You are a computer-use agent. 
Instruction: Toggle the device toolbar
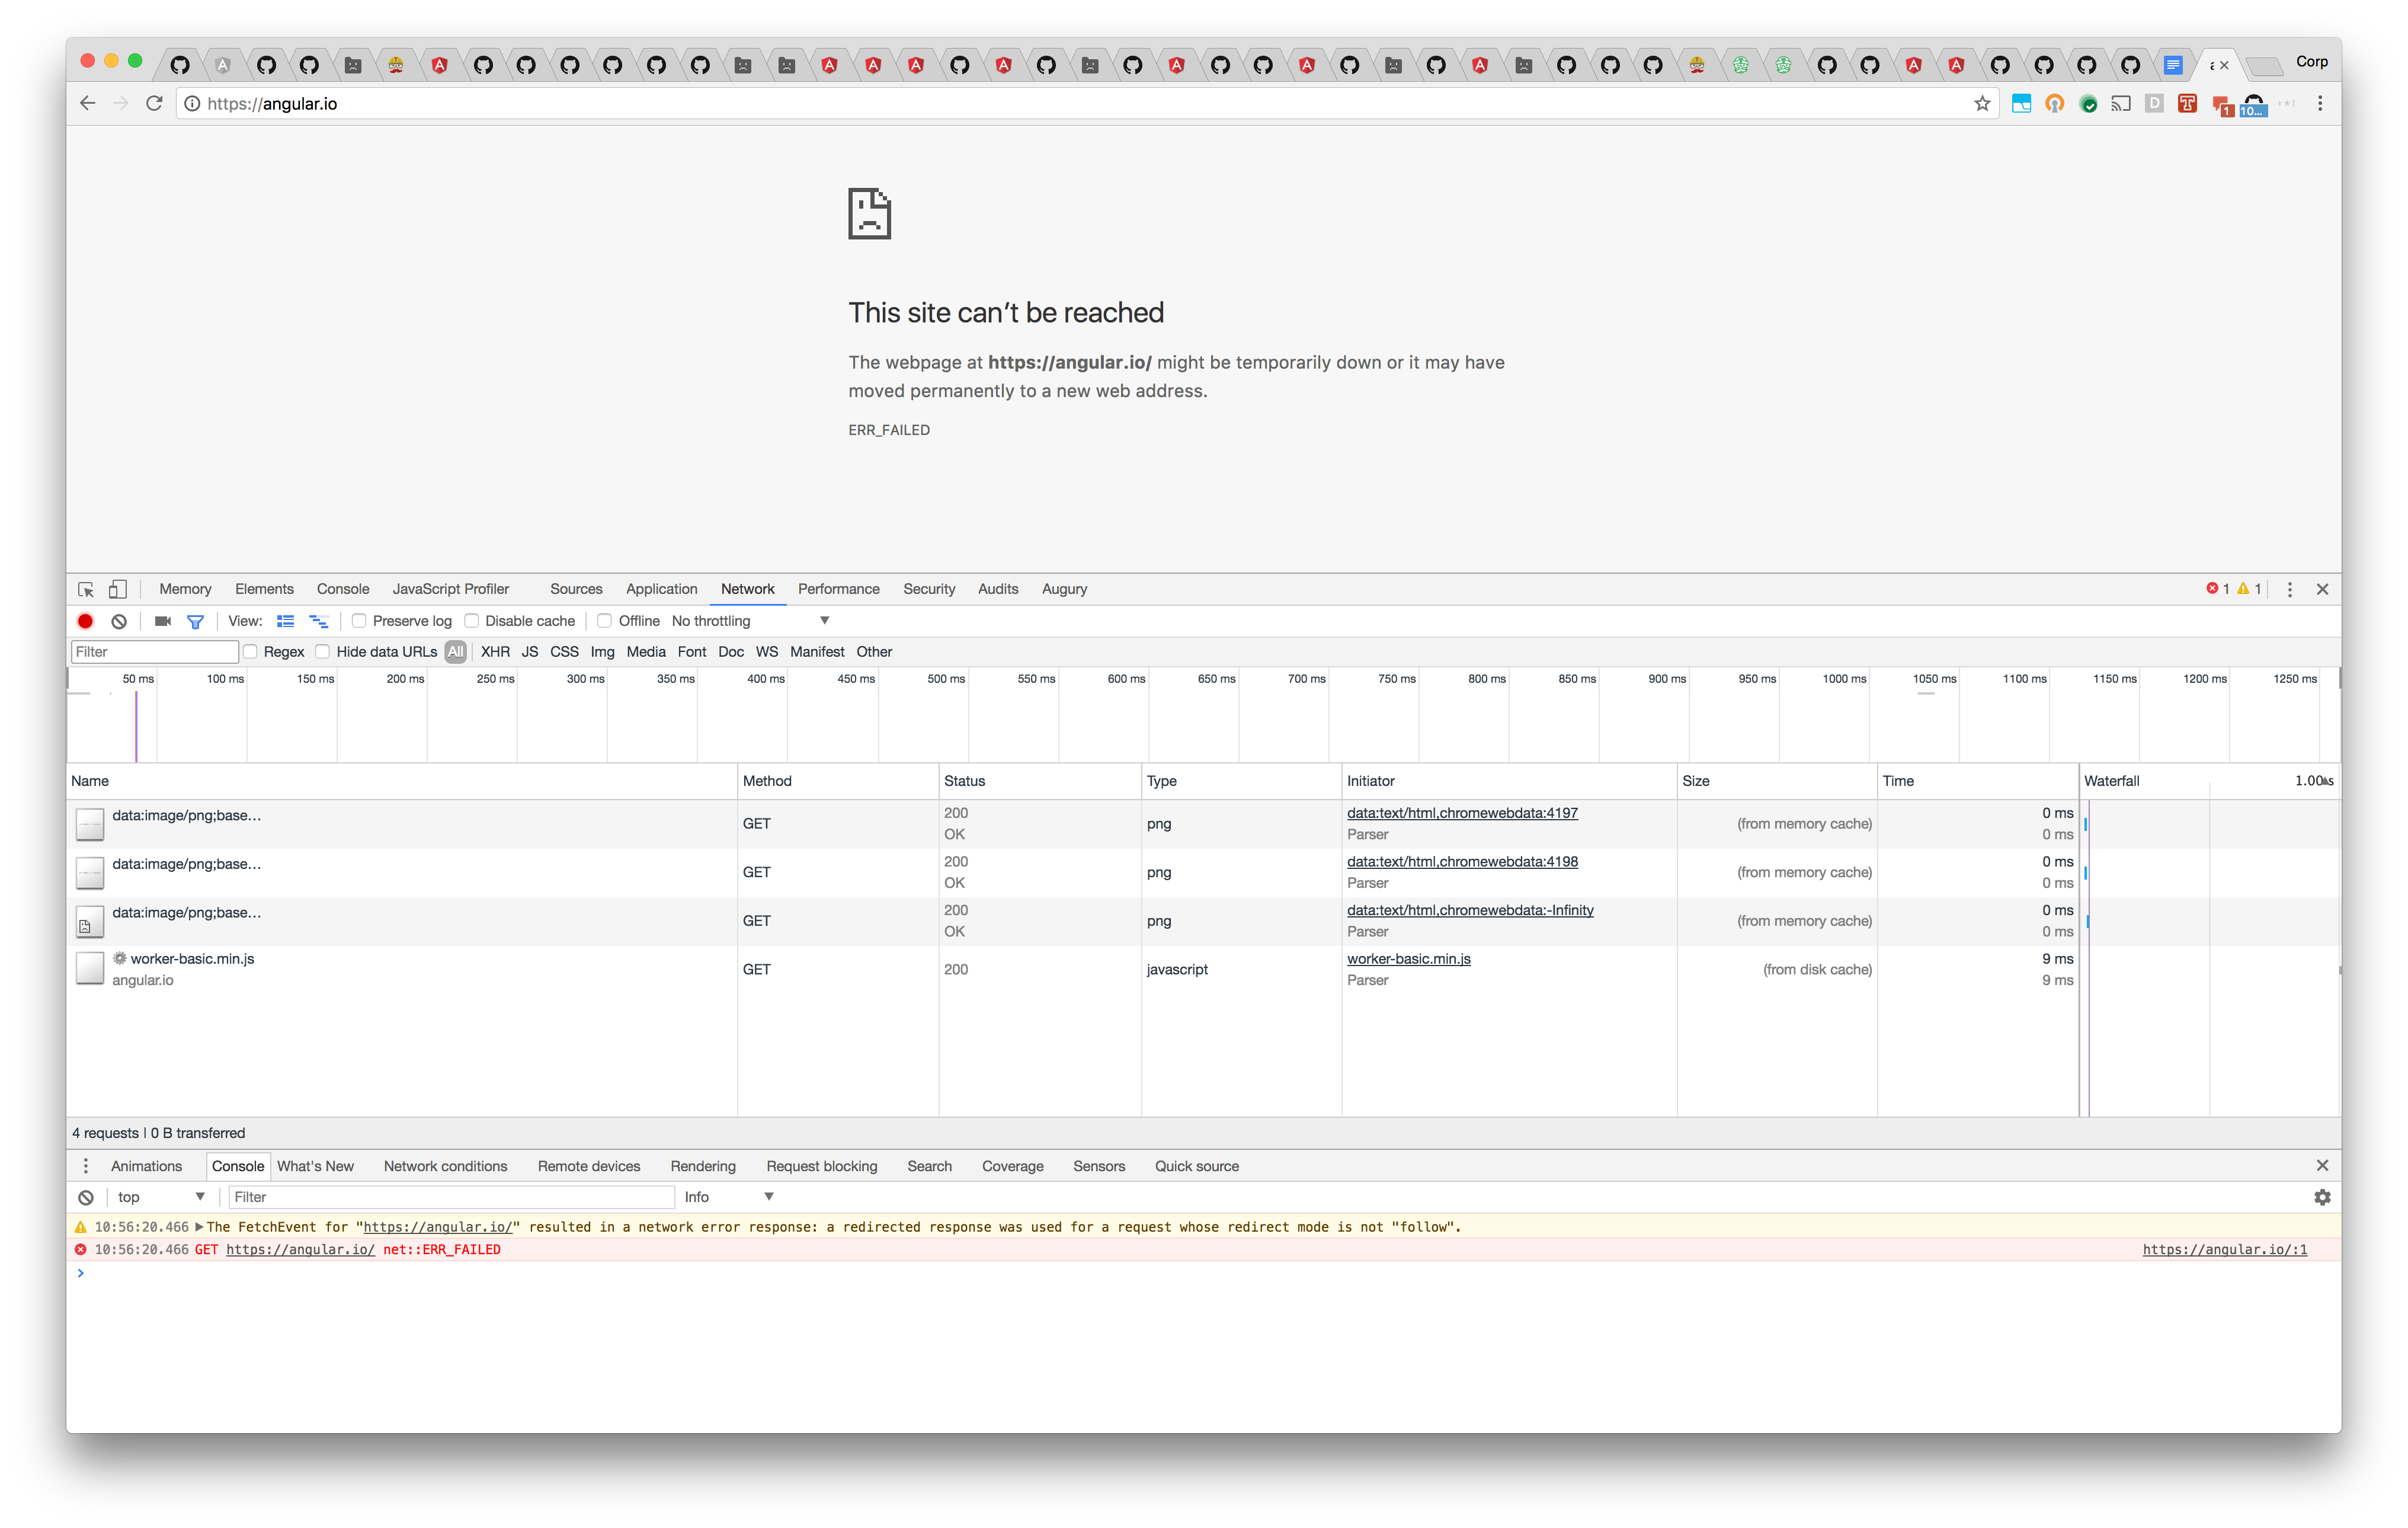pyautogui.click(x=118, y=589)
